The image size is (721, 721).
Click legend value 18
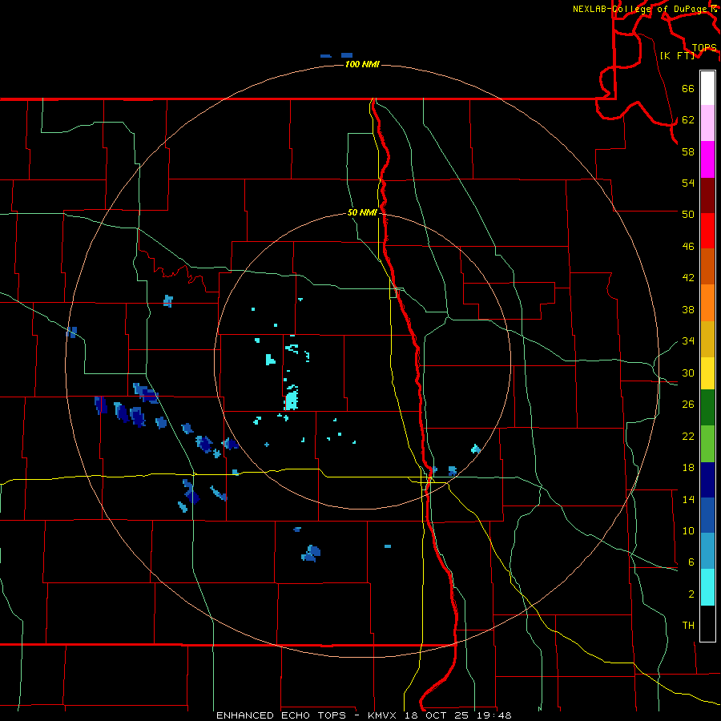coord(688,468)
